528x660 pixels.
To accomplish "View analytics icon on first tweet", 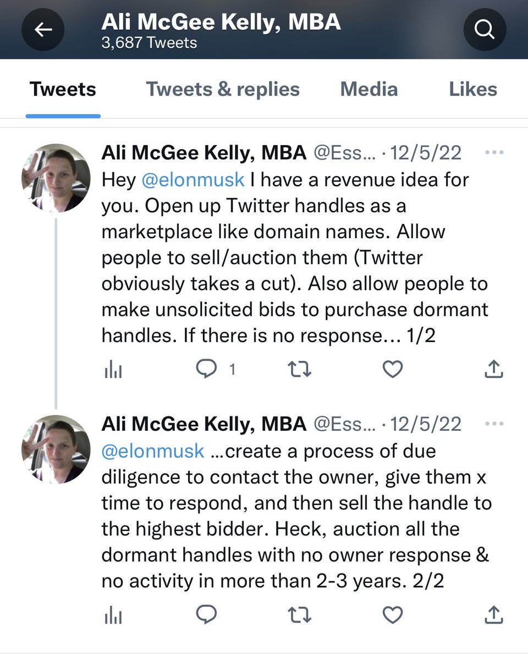I will (x=113, y=370).
